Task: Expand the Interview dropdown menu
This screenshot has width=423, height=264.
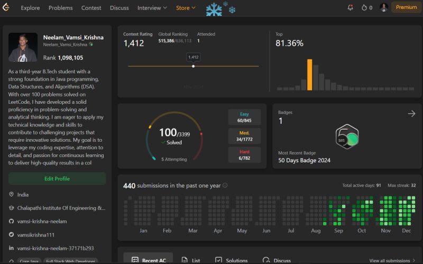Action: tap(152, 8)
